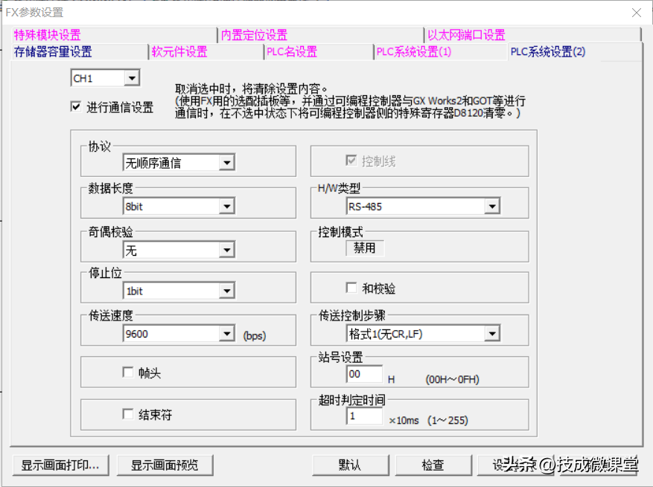Click the 超时判定时间 input field
The width and height of the screenshot is (653, 487).
click(364, 416)
